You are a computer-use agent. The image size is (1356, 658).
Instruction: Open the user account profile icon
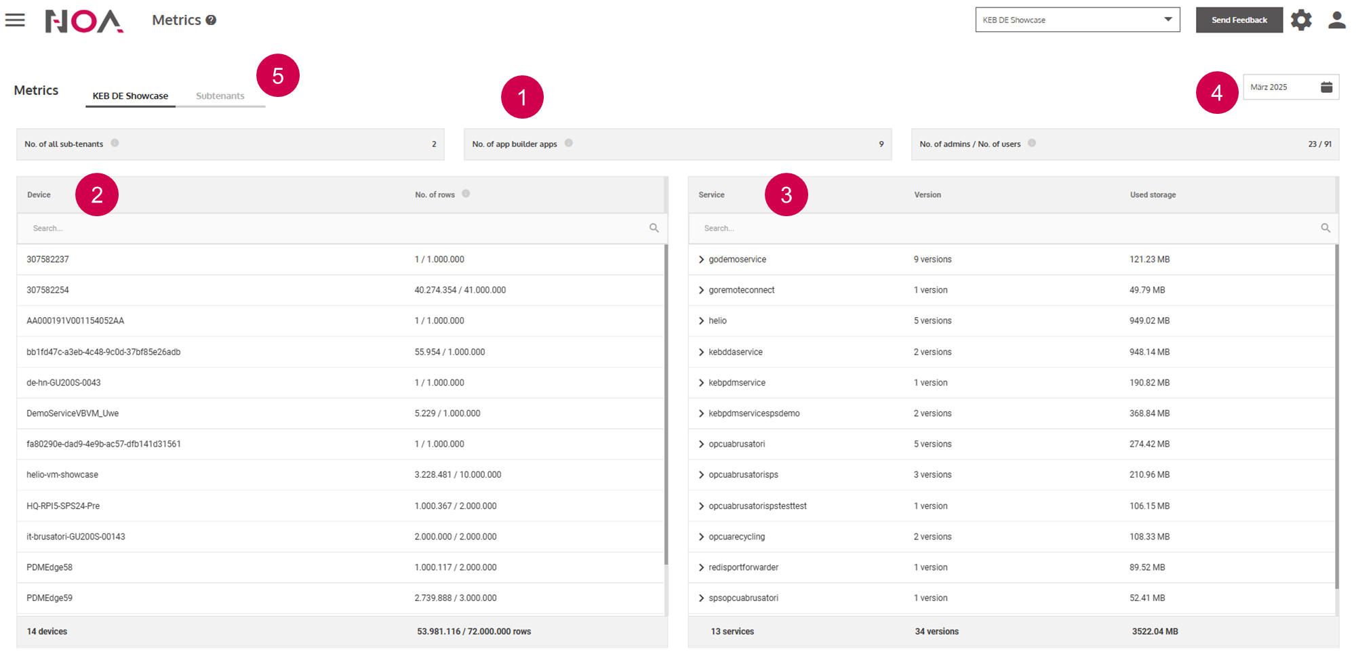pyautogui.click(x=1336, y=20)
